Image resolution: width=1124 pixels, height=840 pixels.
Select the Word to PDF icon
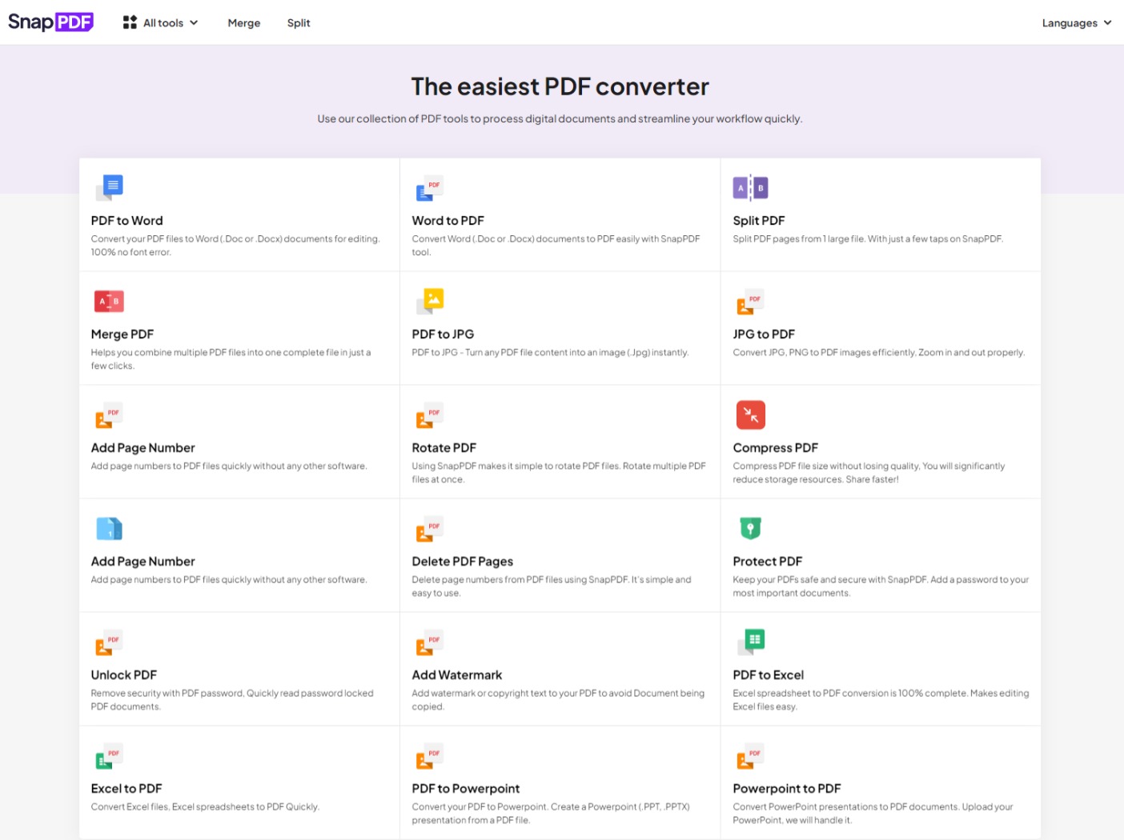(x=431, y=186)
